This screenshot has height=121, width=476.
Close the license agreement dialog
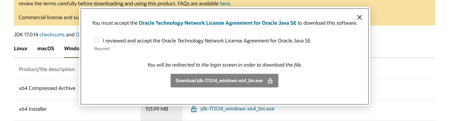[x=360, y=17]
